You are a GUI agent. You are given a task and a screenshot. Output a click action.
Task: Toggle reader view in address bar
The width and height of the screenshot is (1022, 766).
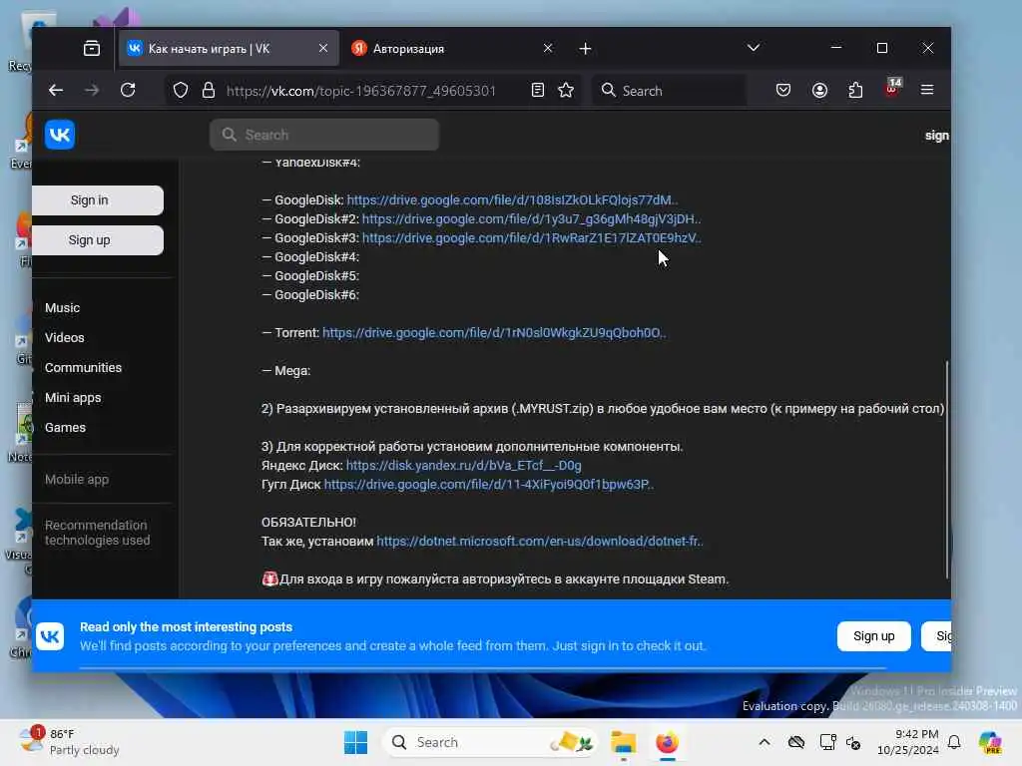coord(538,91)
